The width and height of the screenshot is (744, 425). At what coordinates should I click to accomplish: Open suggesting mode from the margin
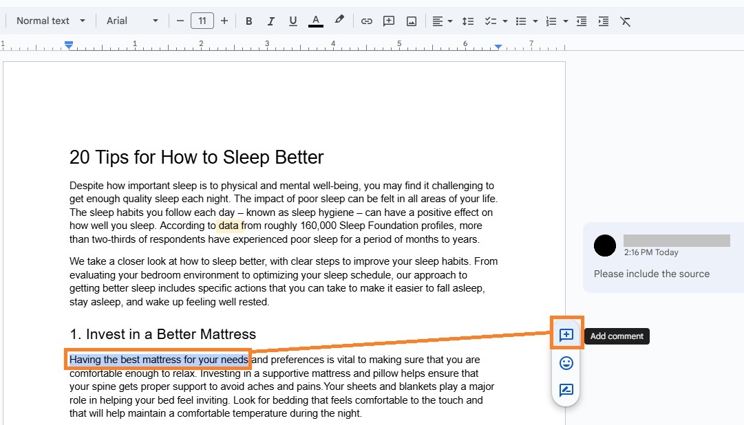pyautogui.click(x=565, y=390)
